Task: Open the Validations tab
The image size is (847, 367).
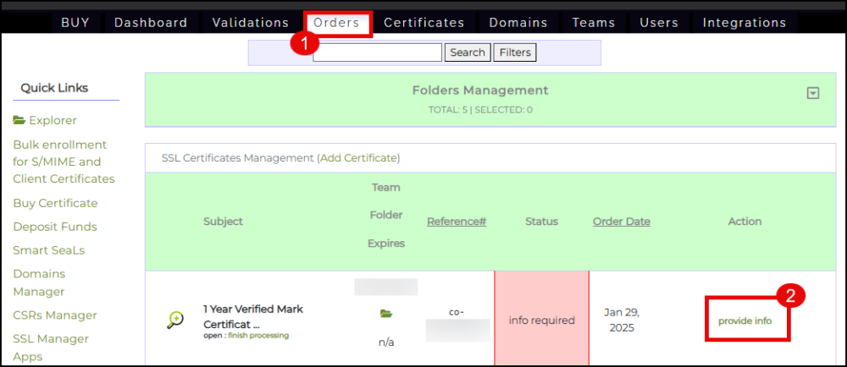Action: (x=250, y=23)
